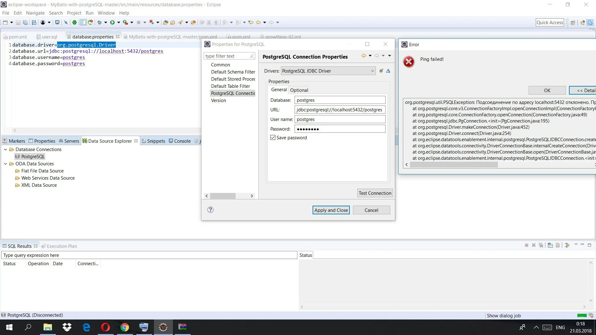This screenshot has height=335, width=596.
Task: Click the back arrow in Properties dialog header
Action: click(363, 56)
